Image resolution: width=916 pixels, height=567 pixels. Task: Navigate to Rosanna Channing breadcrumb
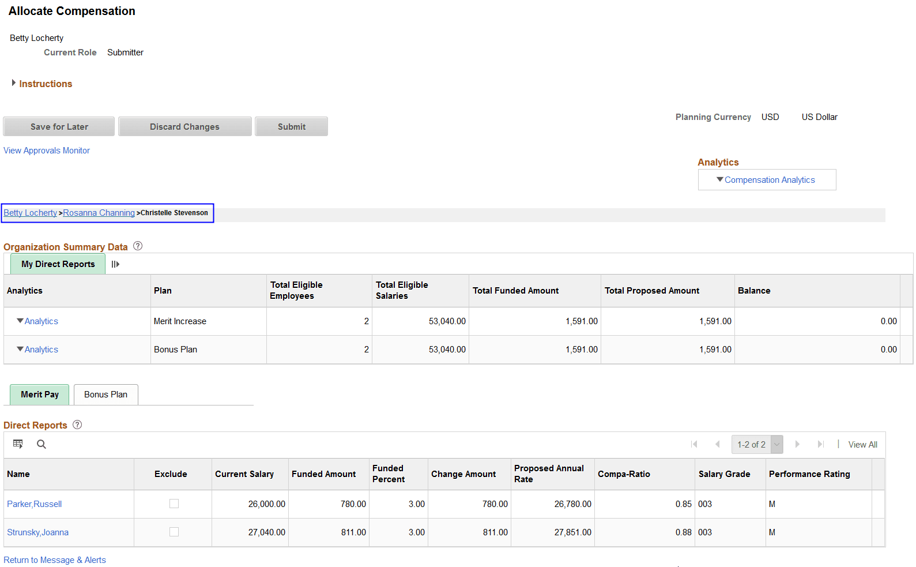99,213
